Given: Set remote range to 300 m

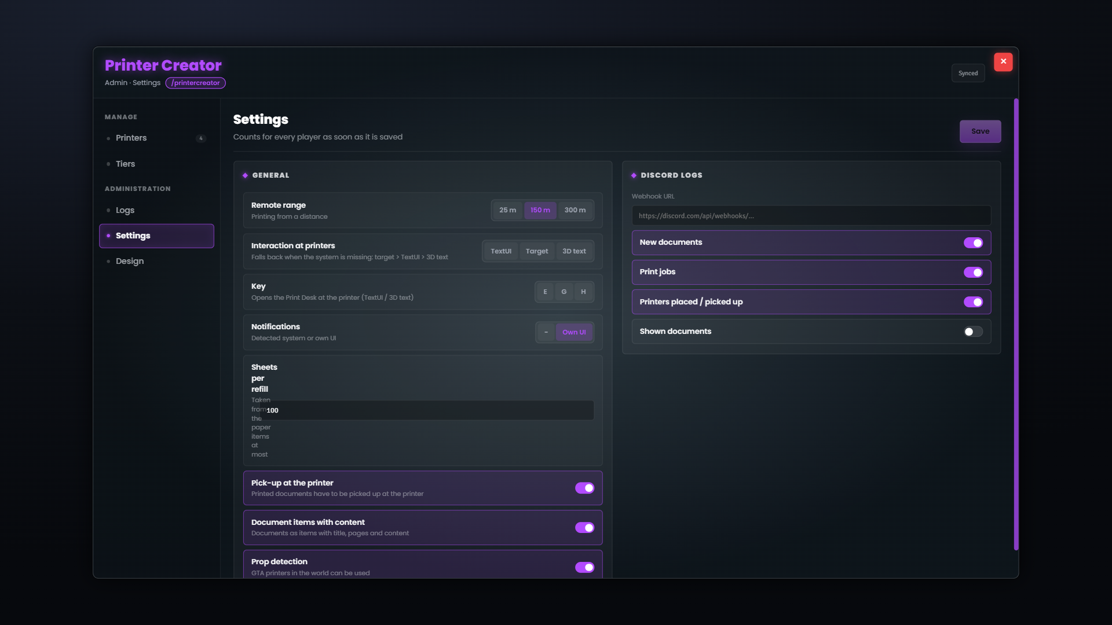Looking at the screenshot, I should click(575, 210).
